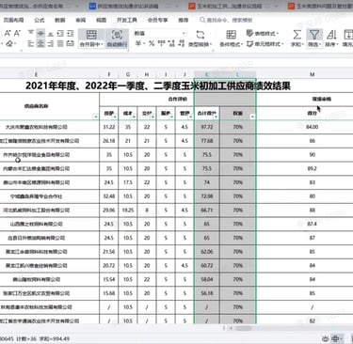
Task: Open filter arrow in 供应商名称 header
Action: 96,117
